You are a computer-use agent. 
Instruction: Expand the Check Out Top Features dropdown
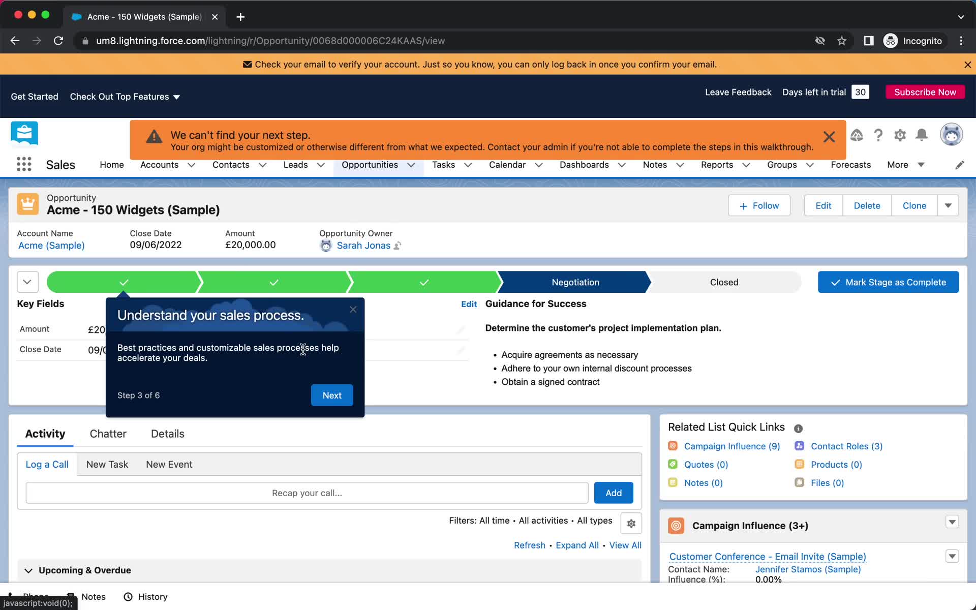[x=176, y=97]
